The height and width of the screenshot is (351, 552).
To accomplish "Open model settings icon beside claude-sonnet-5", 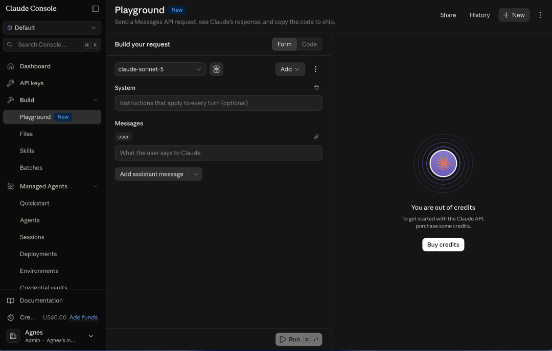I will (216, 69).
